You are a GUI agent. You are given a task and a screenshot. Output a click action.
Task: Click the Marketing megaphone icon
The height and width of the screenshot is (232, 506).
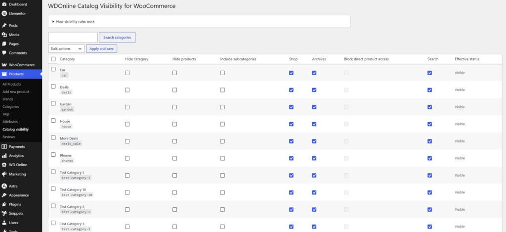(4, 174)
